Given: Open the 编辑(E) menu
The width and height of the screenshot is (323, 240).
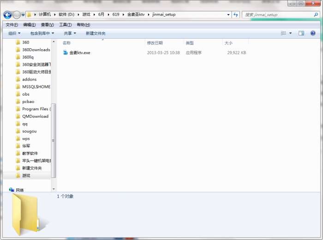Looking at the screenshot, I should click(30, 25).
